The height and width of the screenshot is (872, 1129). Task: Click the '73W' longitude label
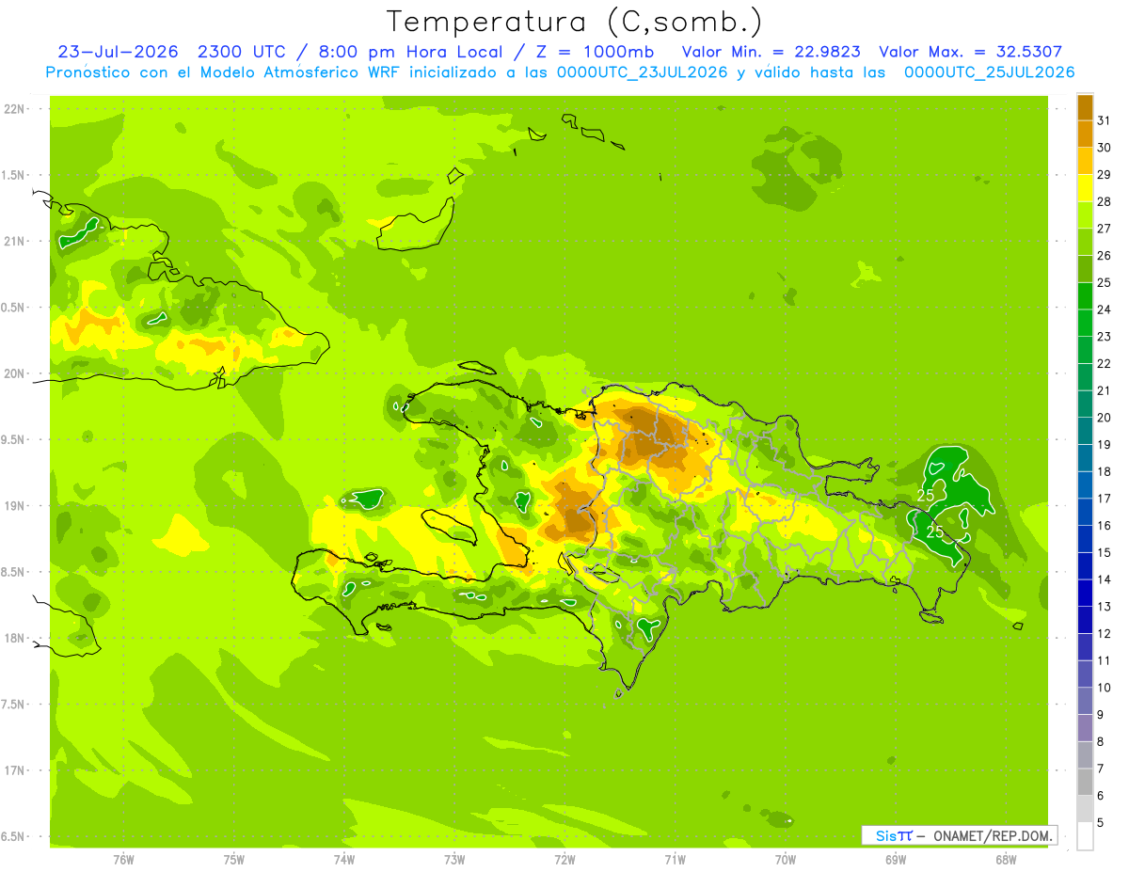tap(453, 859)
